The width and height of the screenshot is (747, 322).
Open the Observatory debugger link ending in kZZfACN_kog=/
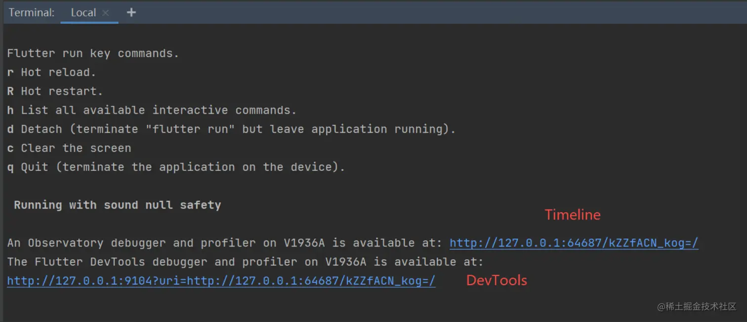pos(574,243)
